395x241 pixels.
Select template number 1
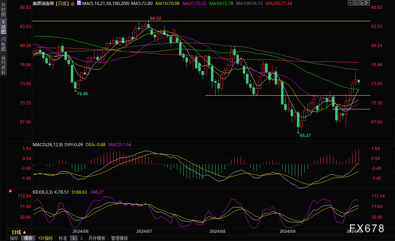(74, 238)
